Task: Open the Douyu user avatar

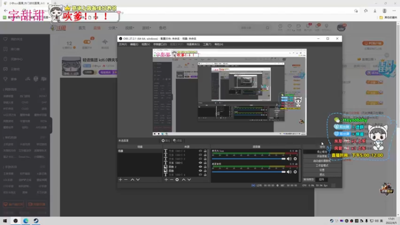Action: click(341, 27)
